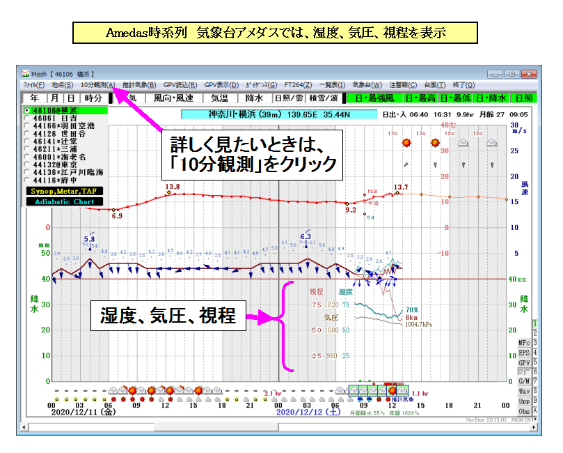Select the 44116*府中 station radio button

[26, 180]
